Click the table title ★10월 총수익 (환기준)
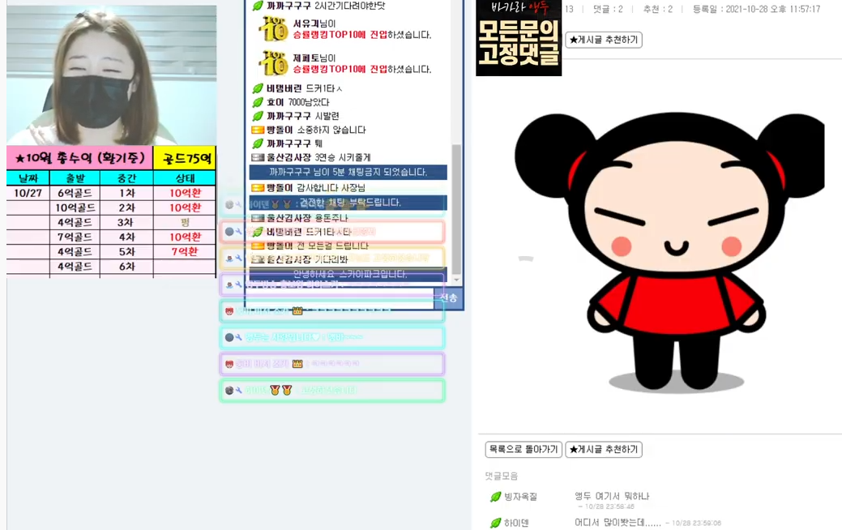 point(80,158)
